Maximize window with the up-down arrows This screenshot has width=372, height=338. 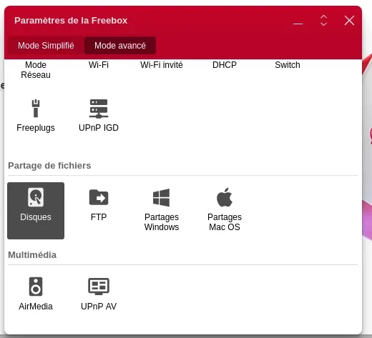(x=323, y=21)
